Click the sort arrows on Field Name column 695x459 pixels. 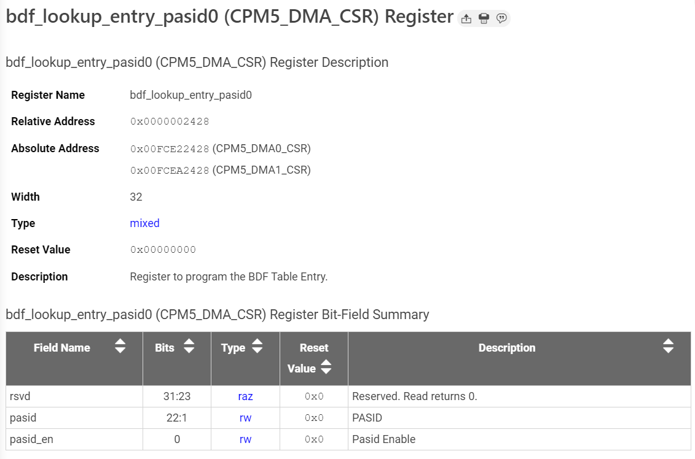(120, 347)
